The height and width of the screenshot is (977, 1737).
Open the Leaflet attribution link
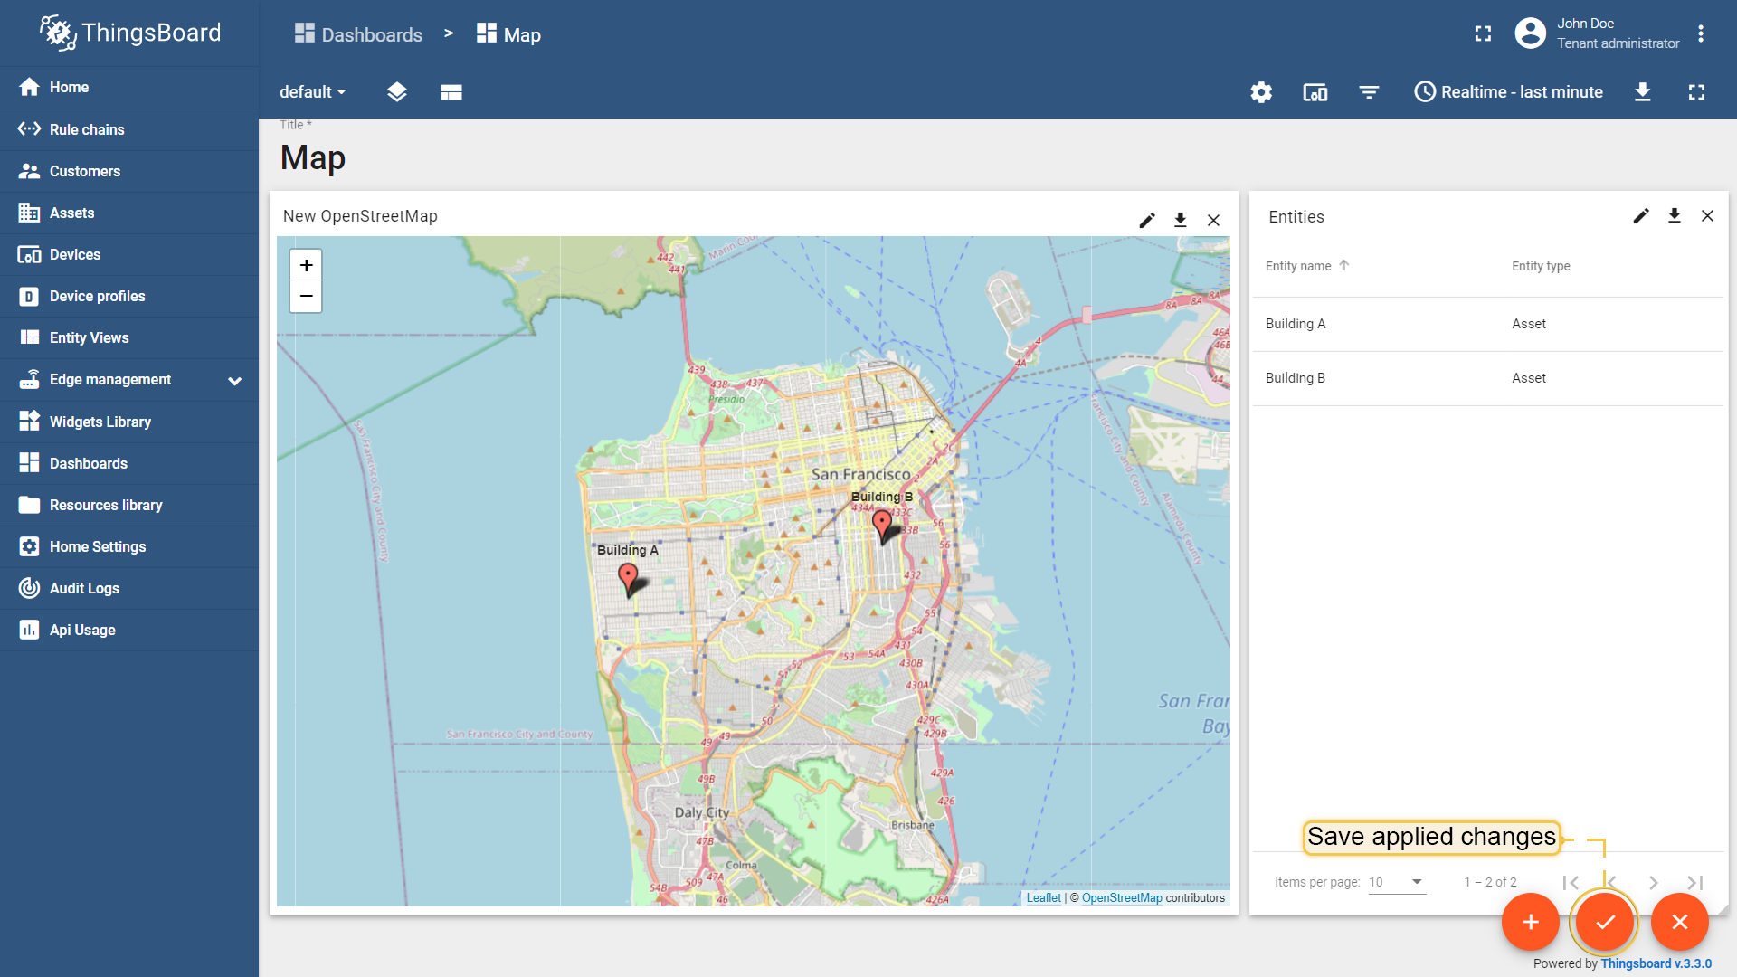click(x=1043, y=898)
